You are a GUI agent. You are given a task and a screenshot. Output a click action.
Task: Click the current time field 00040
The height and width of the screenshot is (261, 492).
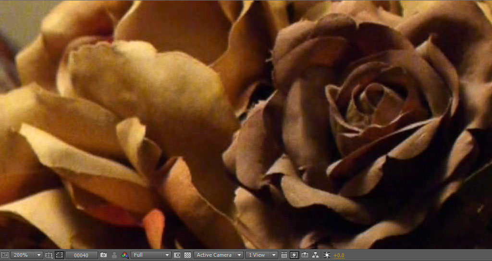coord(81,255)
